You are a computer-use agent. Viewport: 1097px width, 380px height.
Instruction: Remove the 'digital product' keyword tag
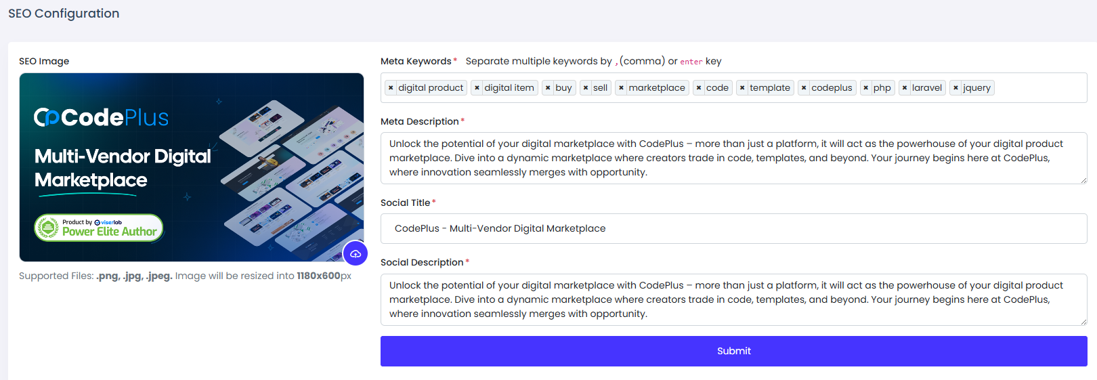[x=391, y=88]
